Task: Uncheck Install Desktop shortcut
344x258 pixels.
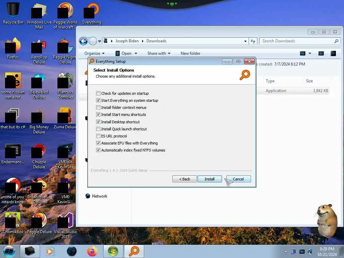Action: pos(98,122)
